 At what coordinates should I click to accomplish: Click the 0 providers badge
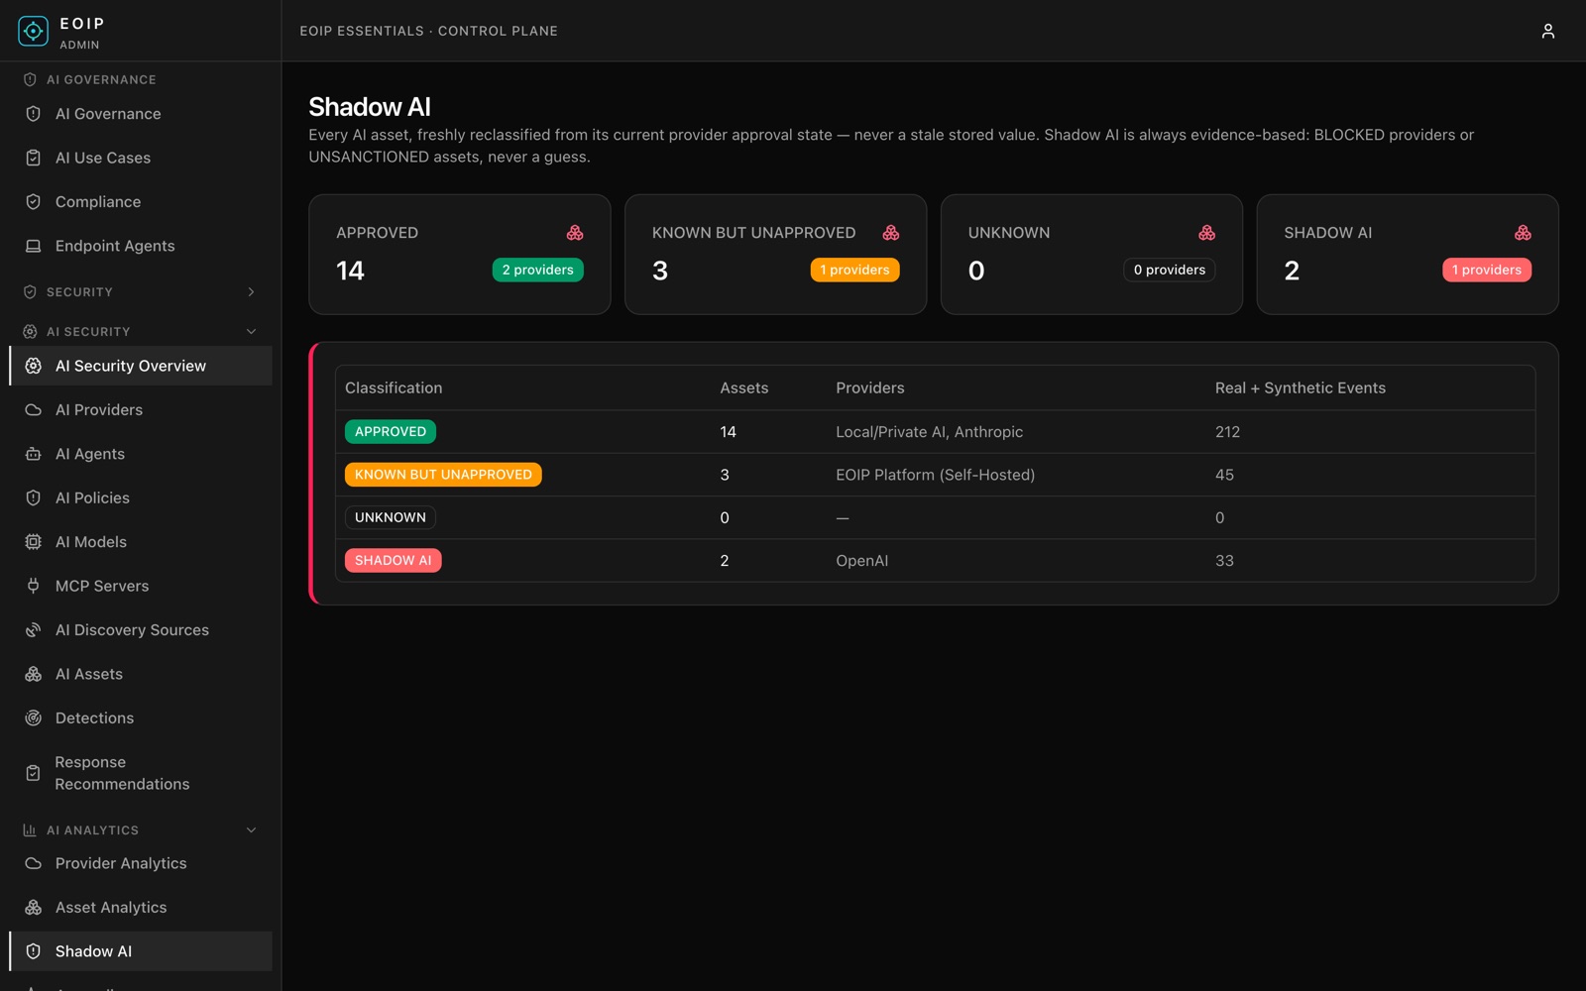1170,270
